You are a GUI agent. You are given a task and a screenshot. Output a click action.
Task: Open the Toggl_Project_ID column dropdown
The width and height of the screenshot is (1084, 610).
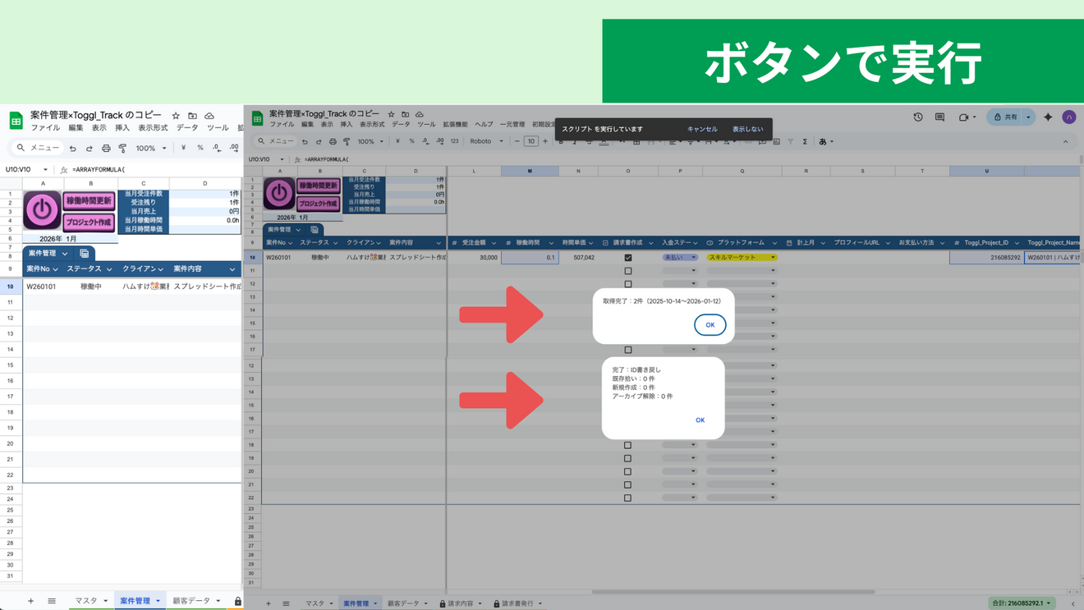tap(1017, 243)
